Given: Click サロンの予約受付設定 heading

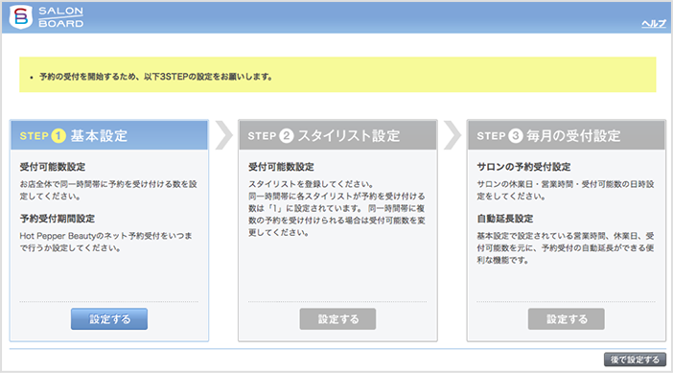Looking at the screenshot, I should pyautogui.click(x=523, y=167).
